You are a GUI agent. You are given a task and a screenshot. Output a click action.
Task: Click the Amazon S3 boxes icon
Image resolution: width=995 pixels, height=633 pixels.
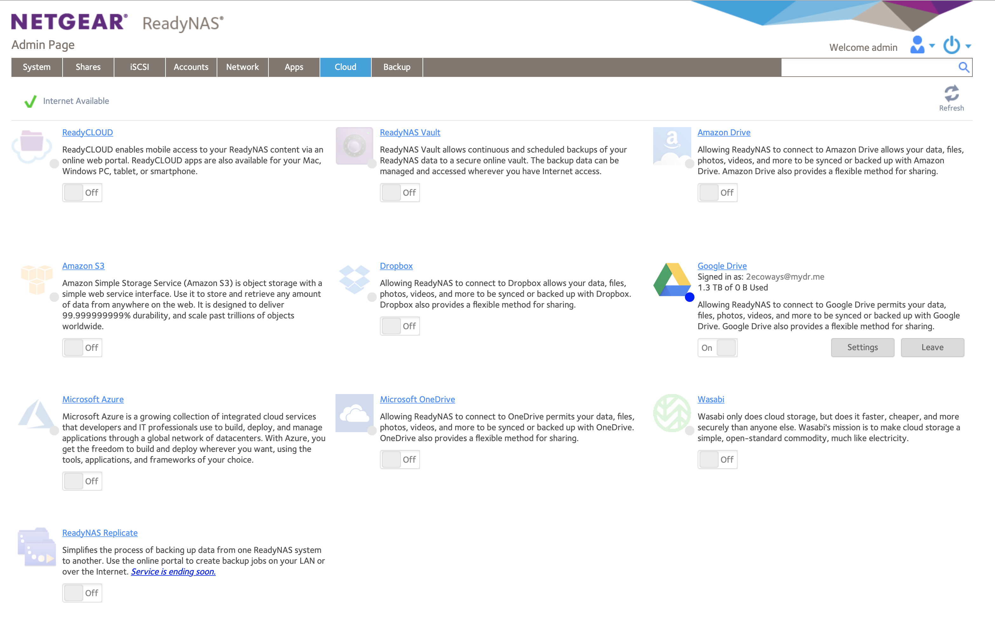37,279
